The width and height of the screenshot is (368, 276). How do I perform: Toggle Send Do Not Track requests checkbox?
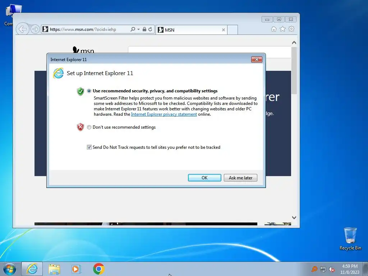tap(89, 147)
